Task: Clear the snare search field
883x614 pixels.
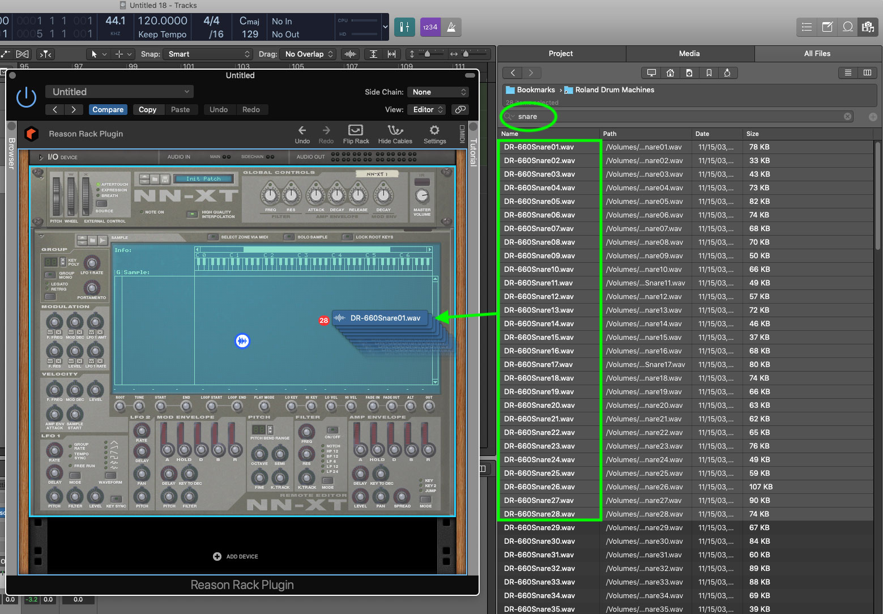Action: (x=847, y=117)
